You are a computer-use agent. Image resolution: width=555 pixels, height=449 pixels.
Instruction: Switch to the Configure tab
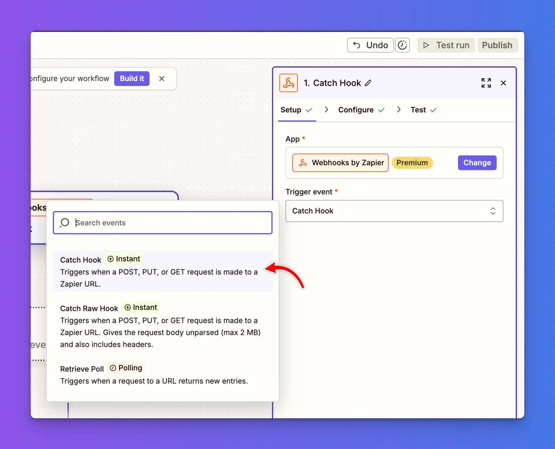pos(361,110)
